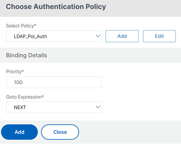Focus the Priority input field
The image size is (181, 144).
(x=54, y=82)
